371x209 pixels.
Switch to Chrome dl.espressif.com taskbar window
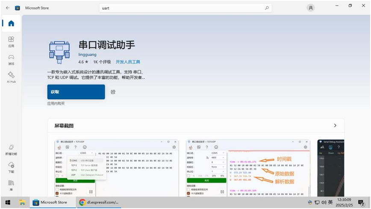[99, 202]
